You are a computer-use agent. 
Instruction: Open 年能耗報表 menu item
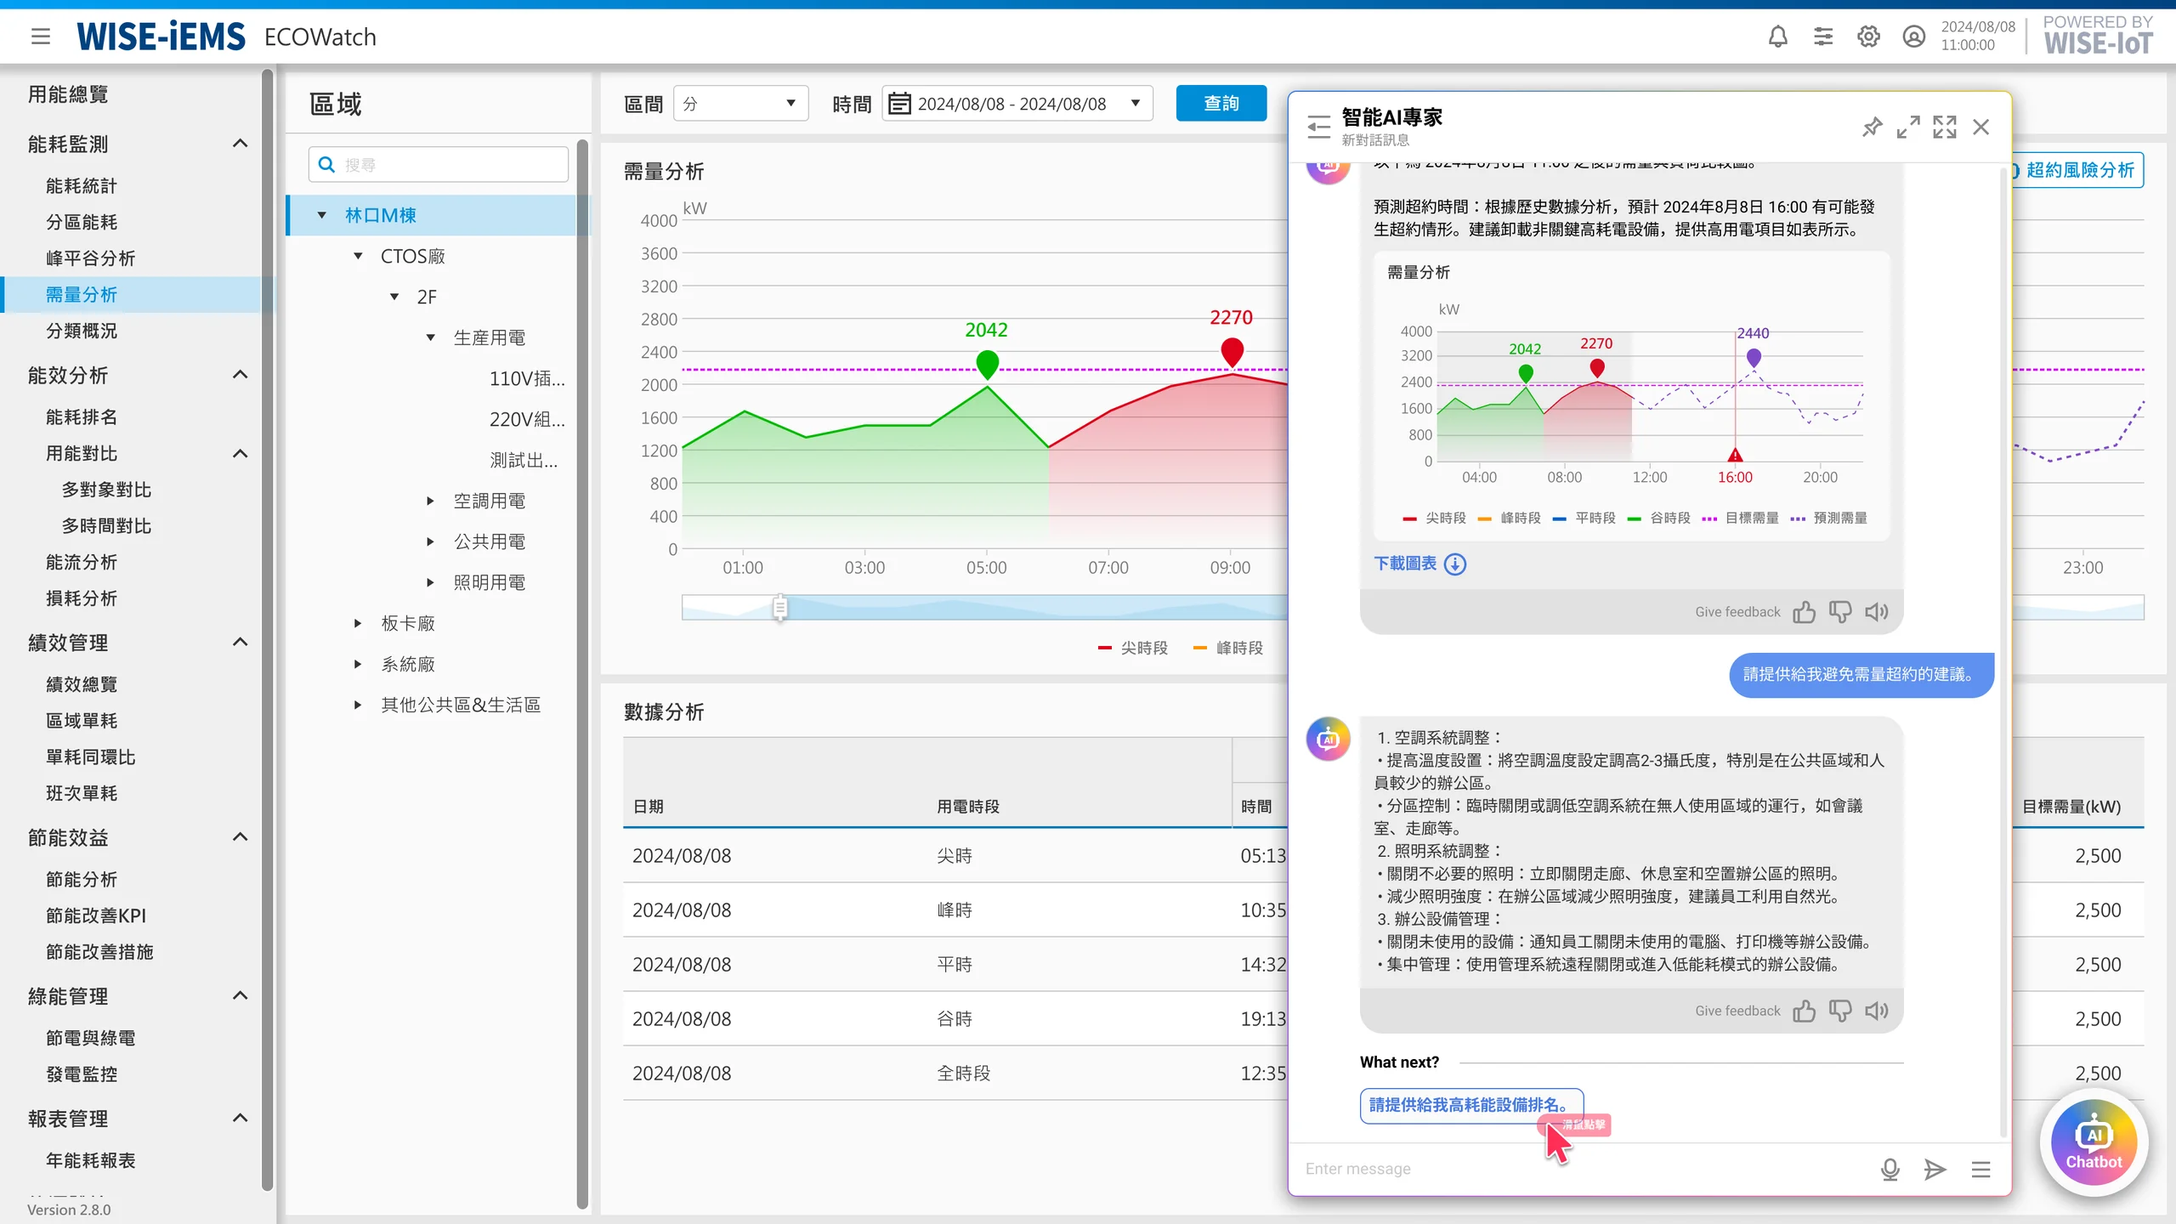tap(90, 1161)
